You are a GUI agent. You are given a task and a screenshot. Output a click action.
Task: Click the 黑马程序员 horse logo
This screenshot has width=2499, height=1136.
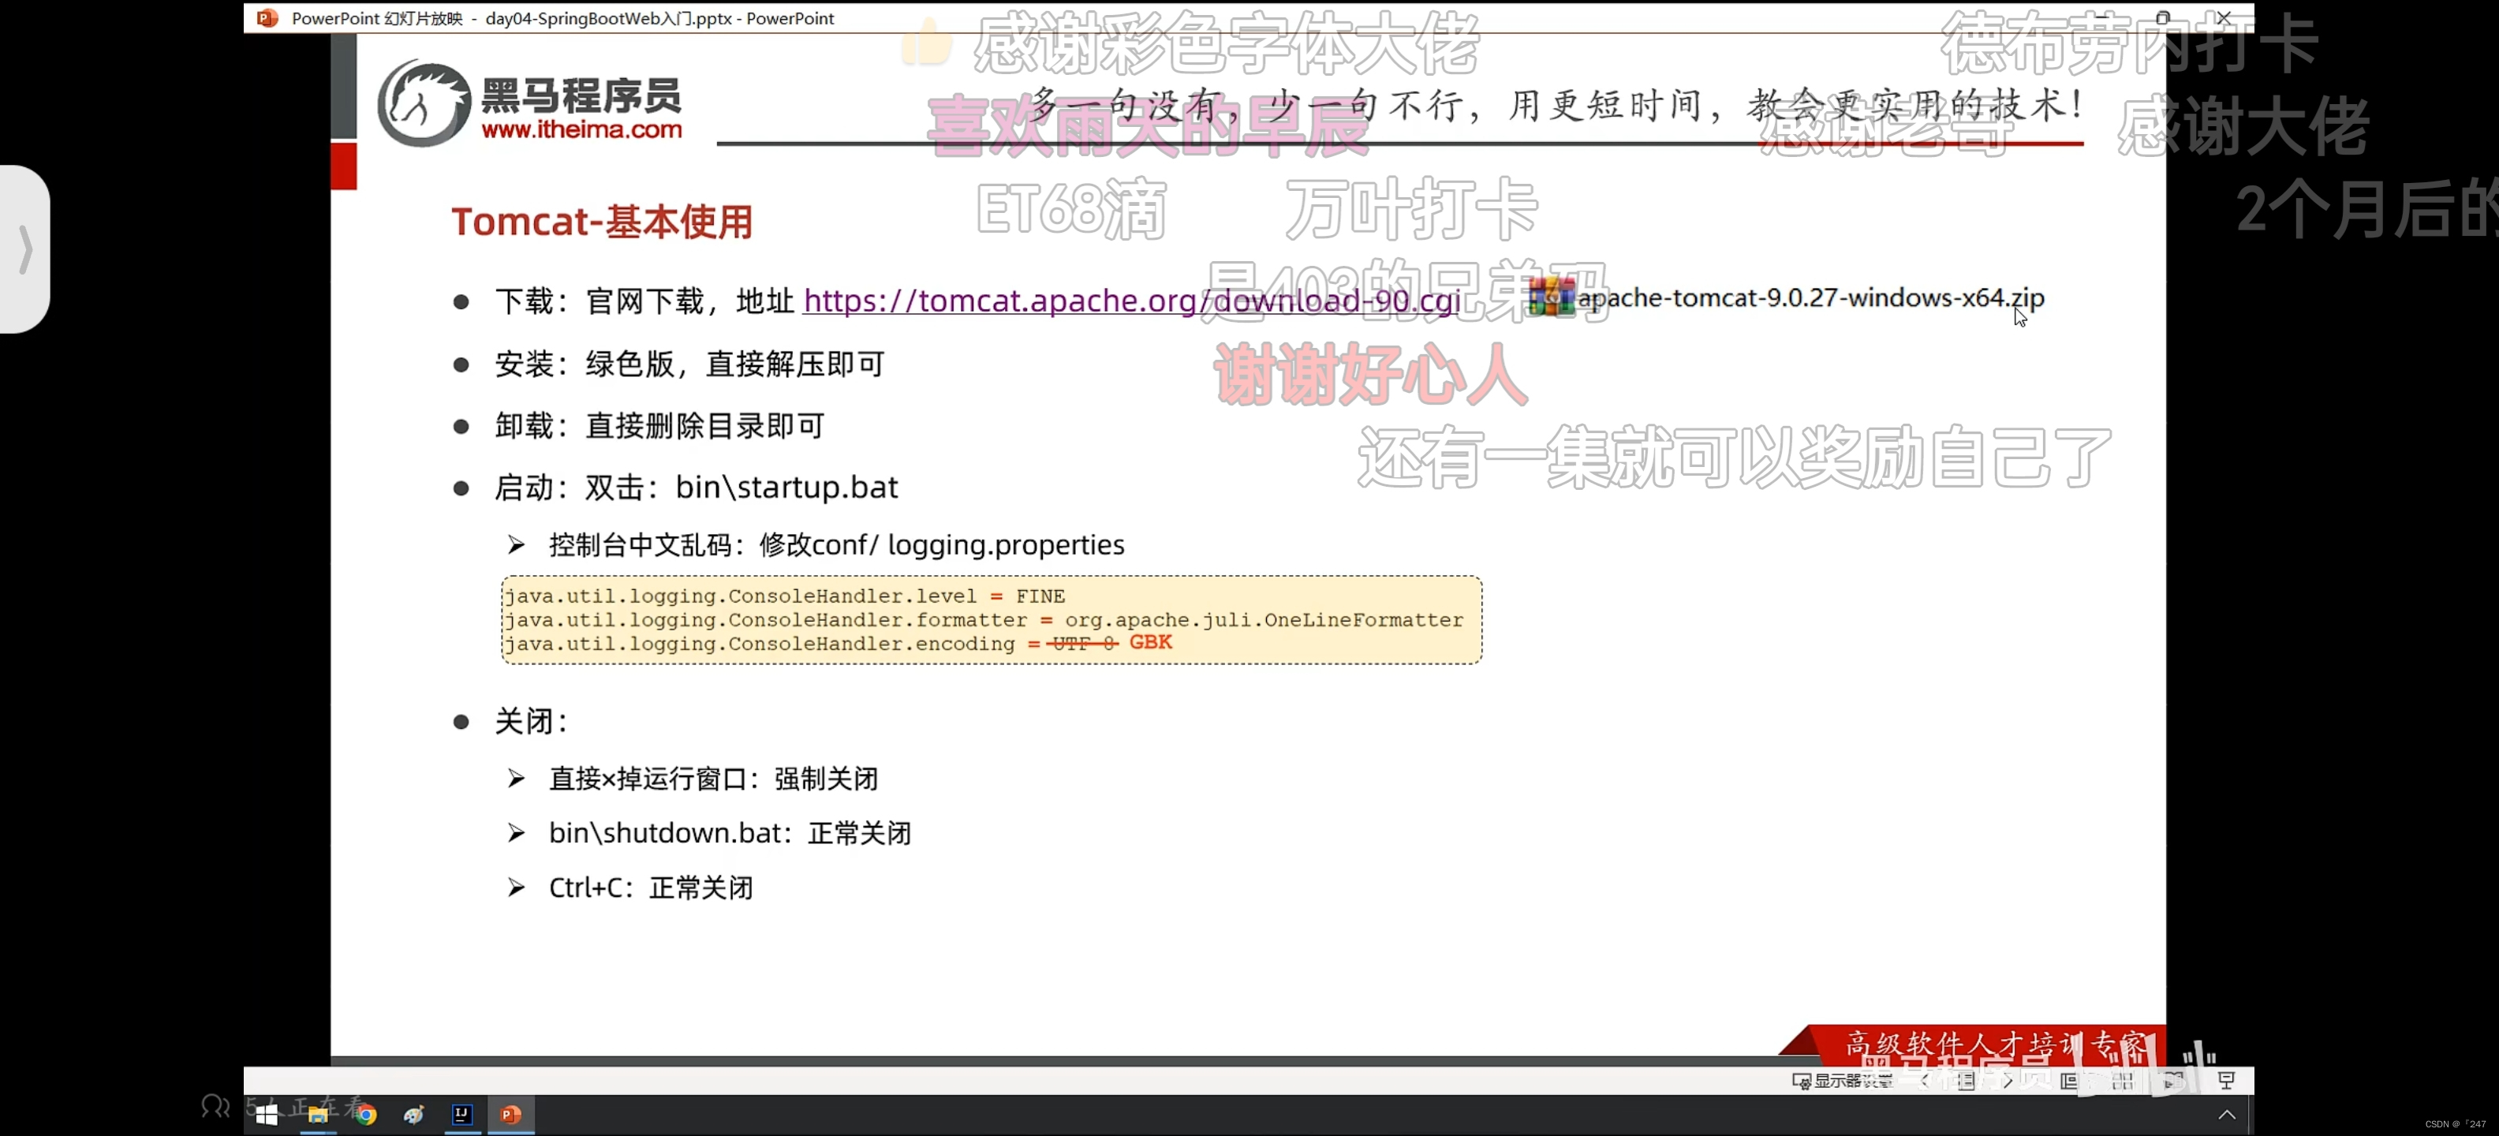[424, 104]
